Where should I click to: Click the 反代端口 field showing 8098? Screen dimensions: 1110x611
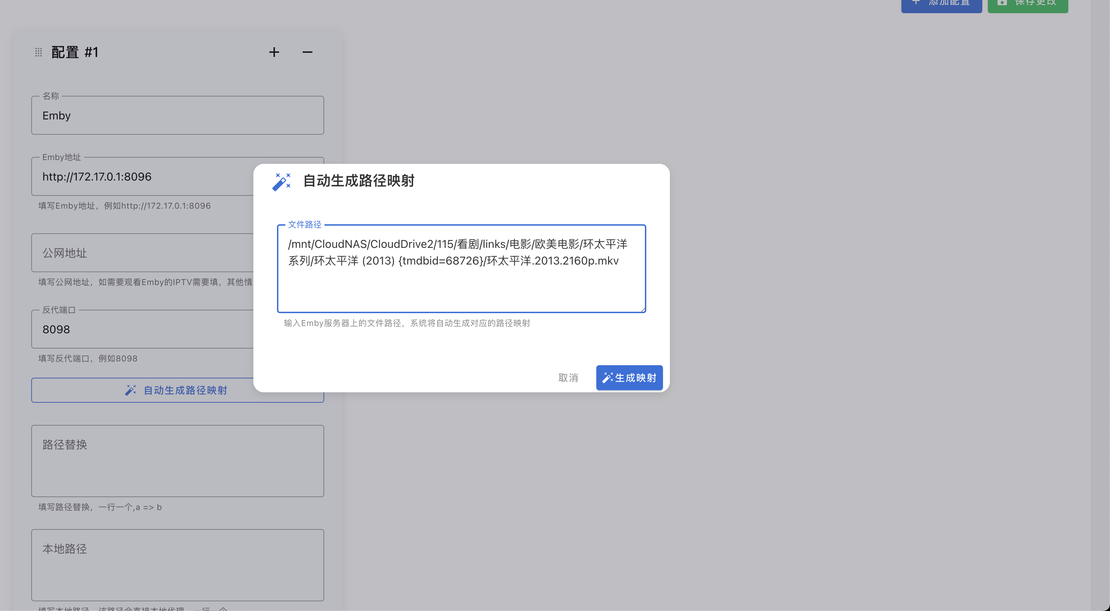pyautogui.click(x=142, y=329)
